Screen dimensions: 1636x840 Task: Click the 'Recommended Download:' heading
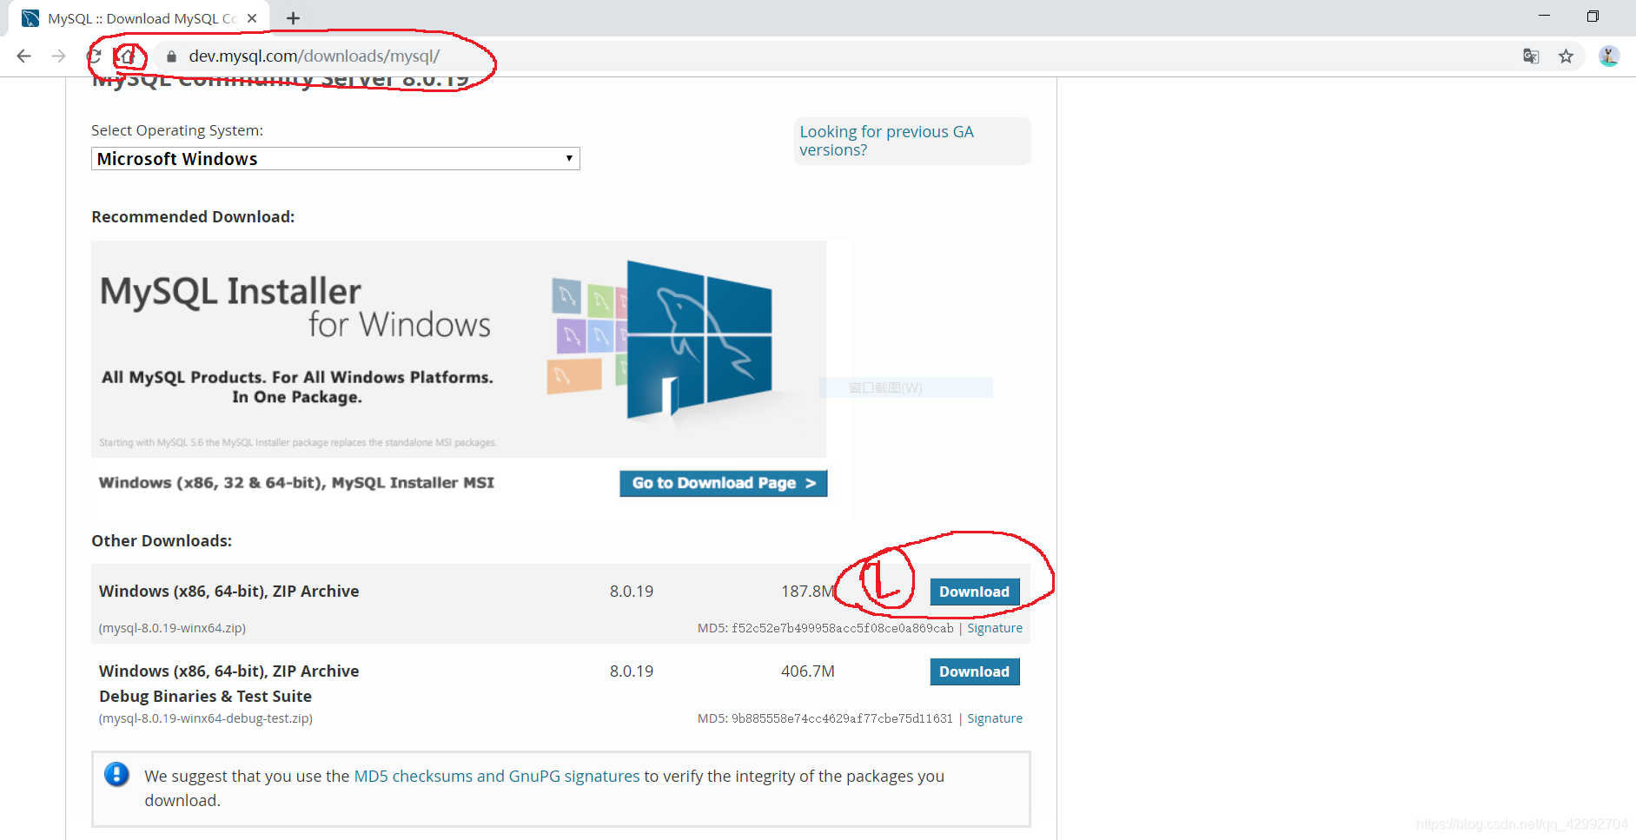(193, 217)
